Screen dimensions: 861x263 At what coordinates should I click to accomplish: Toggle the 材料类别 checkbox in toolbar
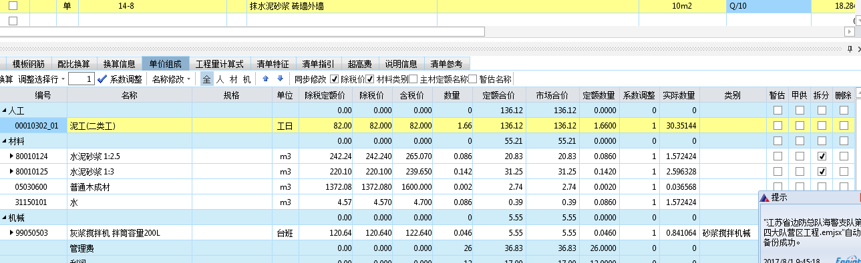[369, 79]
